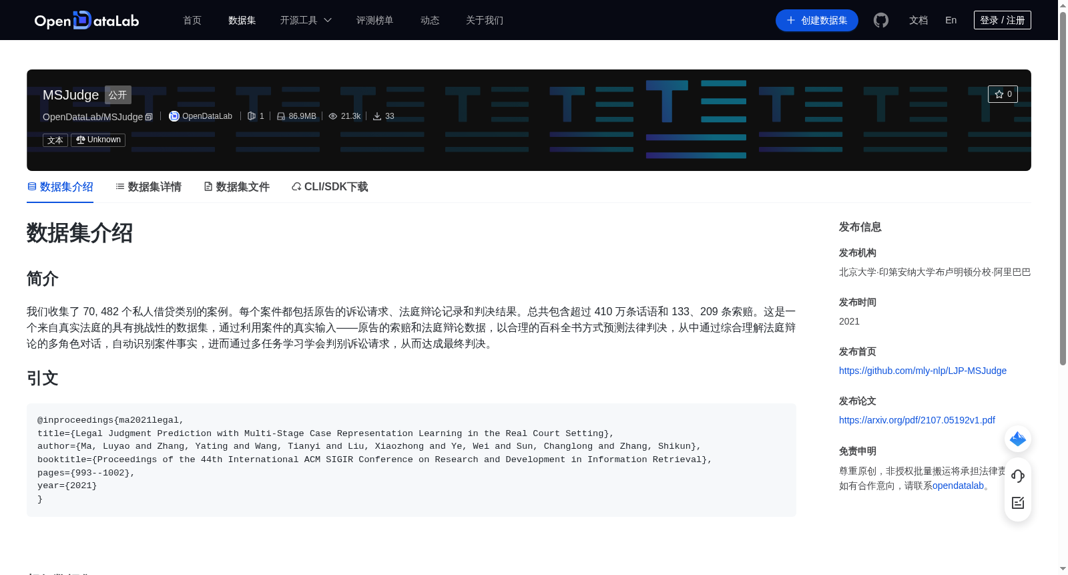Click the 公开 visibility badge
Viewport: 1068px width, 575px height.
click(118, 95)
